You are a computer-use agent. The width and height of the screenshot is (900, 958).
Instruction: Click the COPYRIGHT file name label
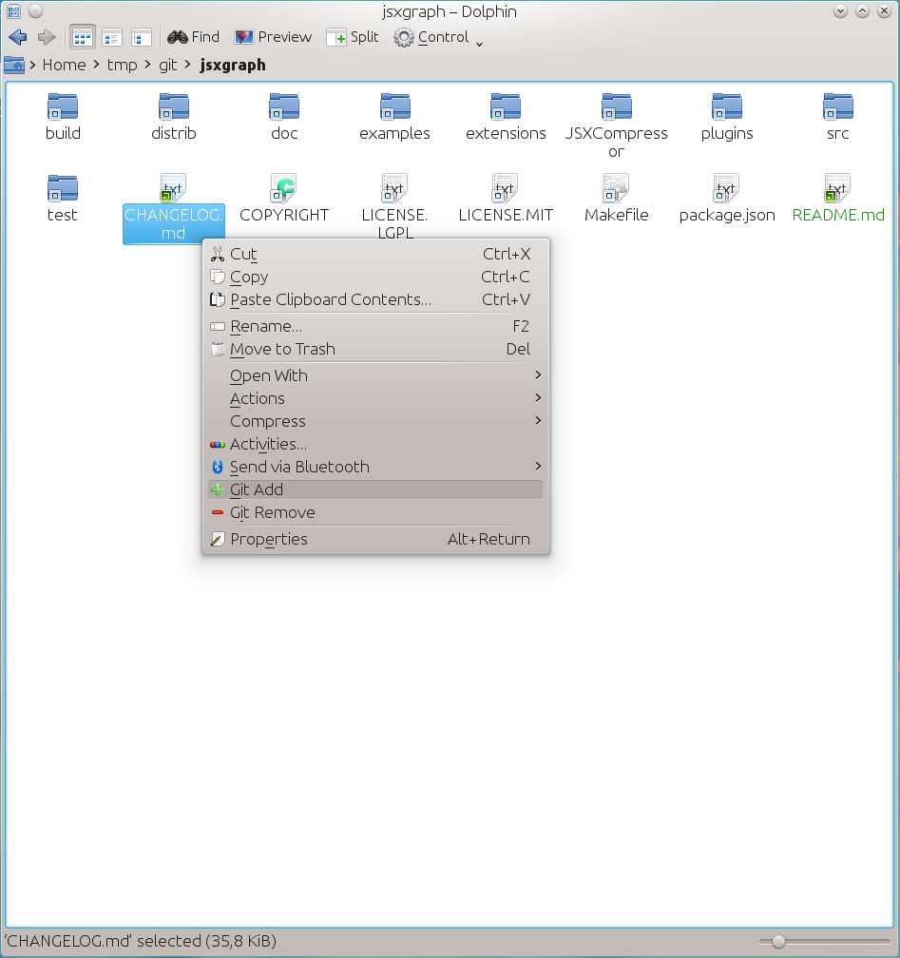pos(284,215)
